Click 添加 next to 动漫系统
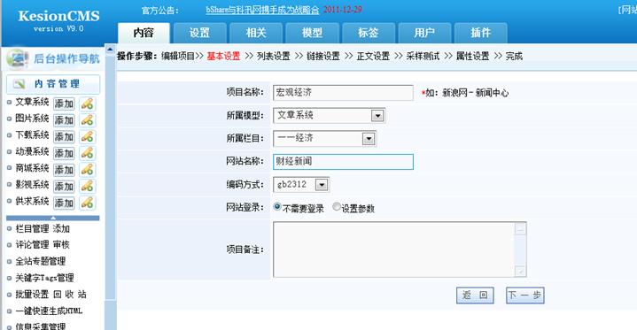Screen dimensions: 637x330 tap(64, 153)
